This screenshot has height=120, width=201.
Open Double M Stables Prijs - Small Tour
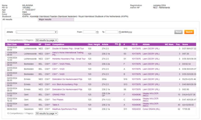click(x=68, y=48)
